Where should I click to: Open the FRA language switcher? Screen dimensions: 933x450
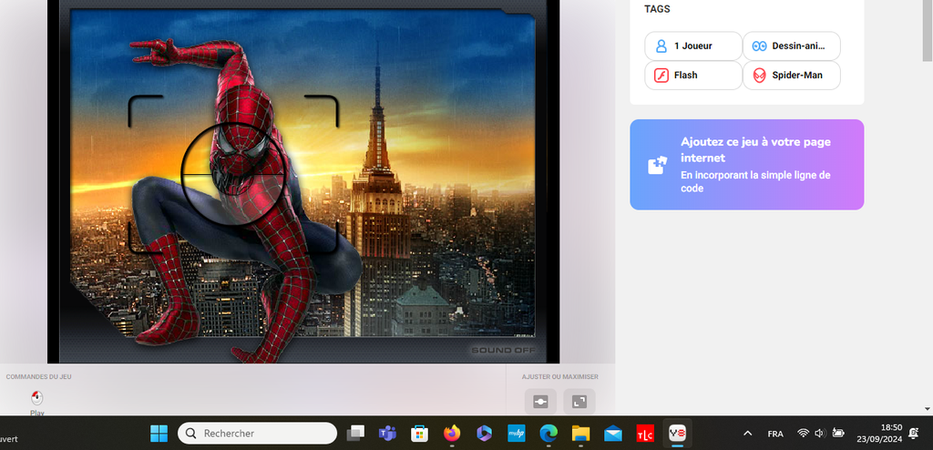[775, 434]
